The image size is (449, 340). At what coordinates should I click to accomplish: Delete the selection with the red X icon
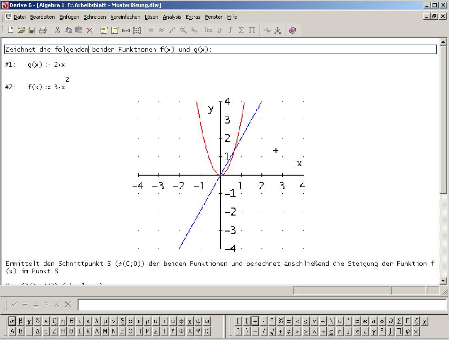pos(89,30)
